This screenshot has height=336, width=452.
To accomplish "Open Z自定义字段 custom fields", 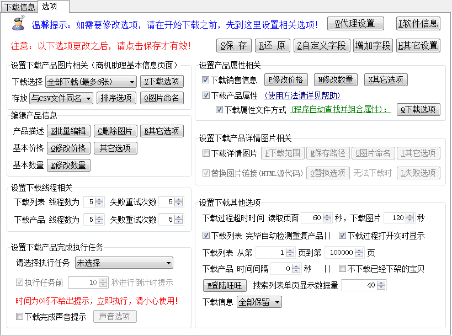I will [x=322, y=46].
